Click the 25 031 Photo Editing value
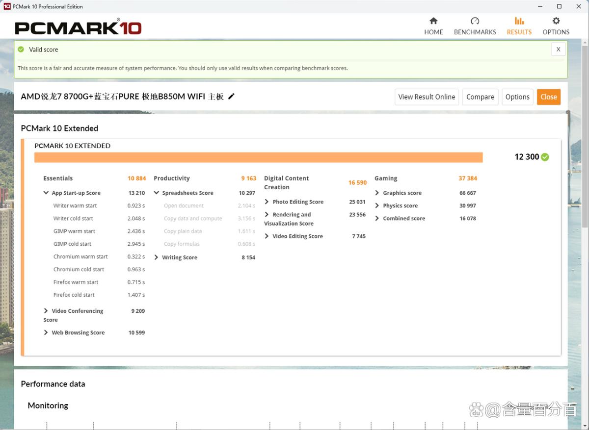 pyautogui.click(x=357, y=202)
